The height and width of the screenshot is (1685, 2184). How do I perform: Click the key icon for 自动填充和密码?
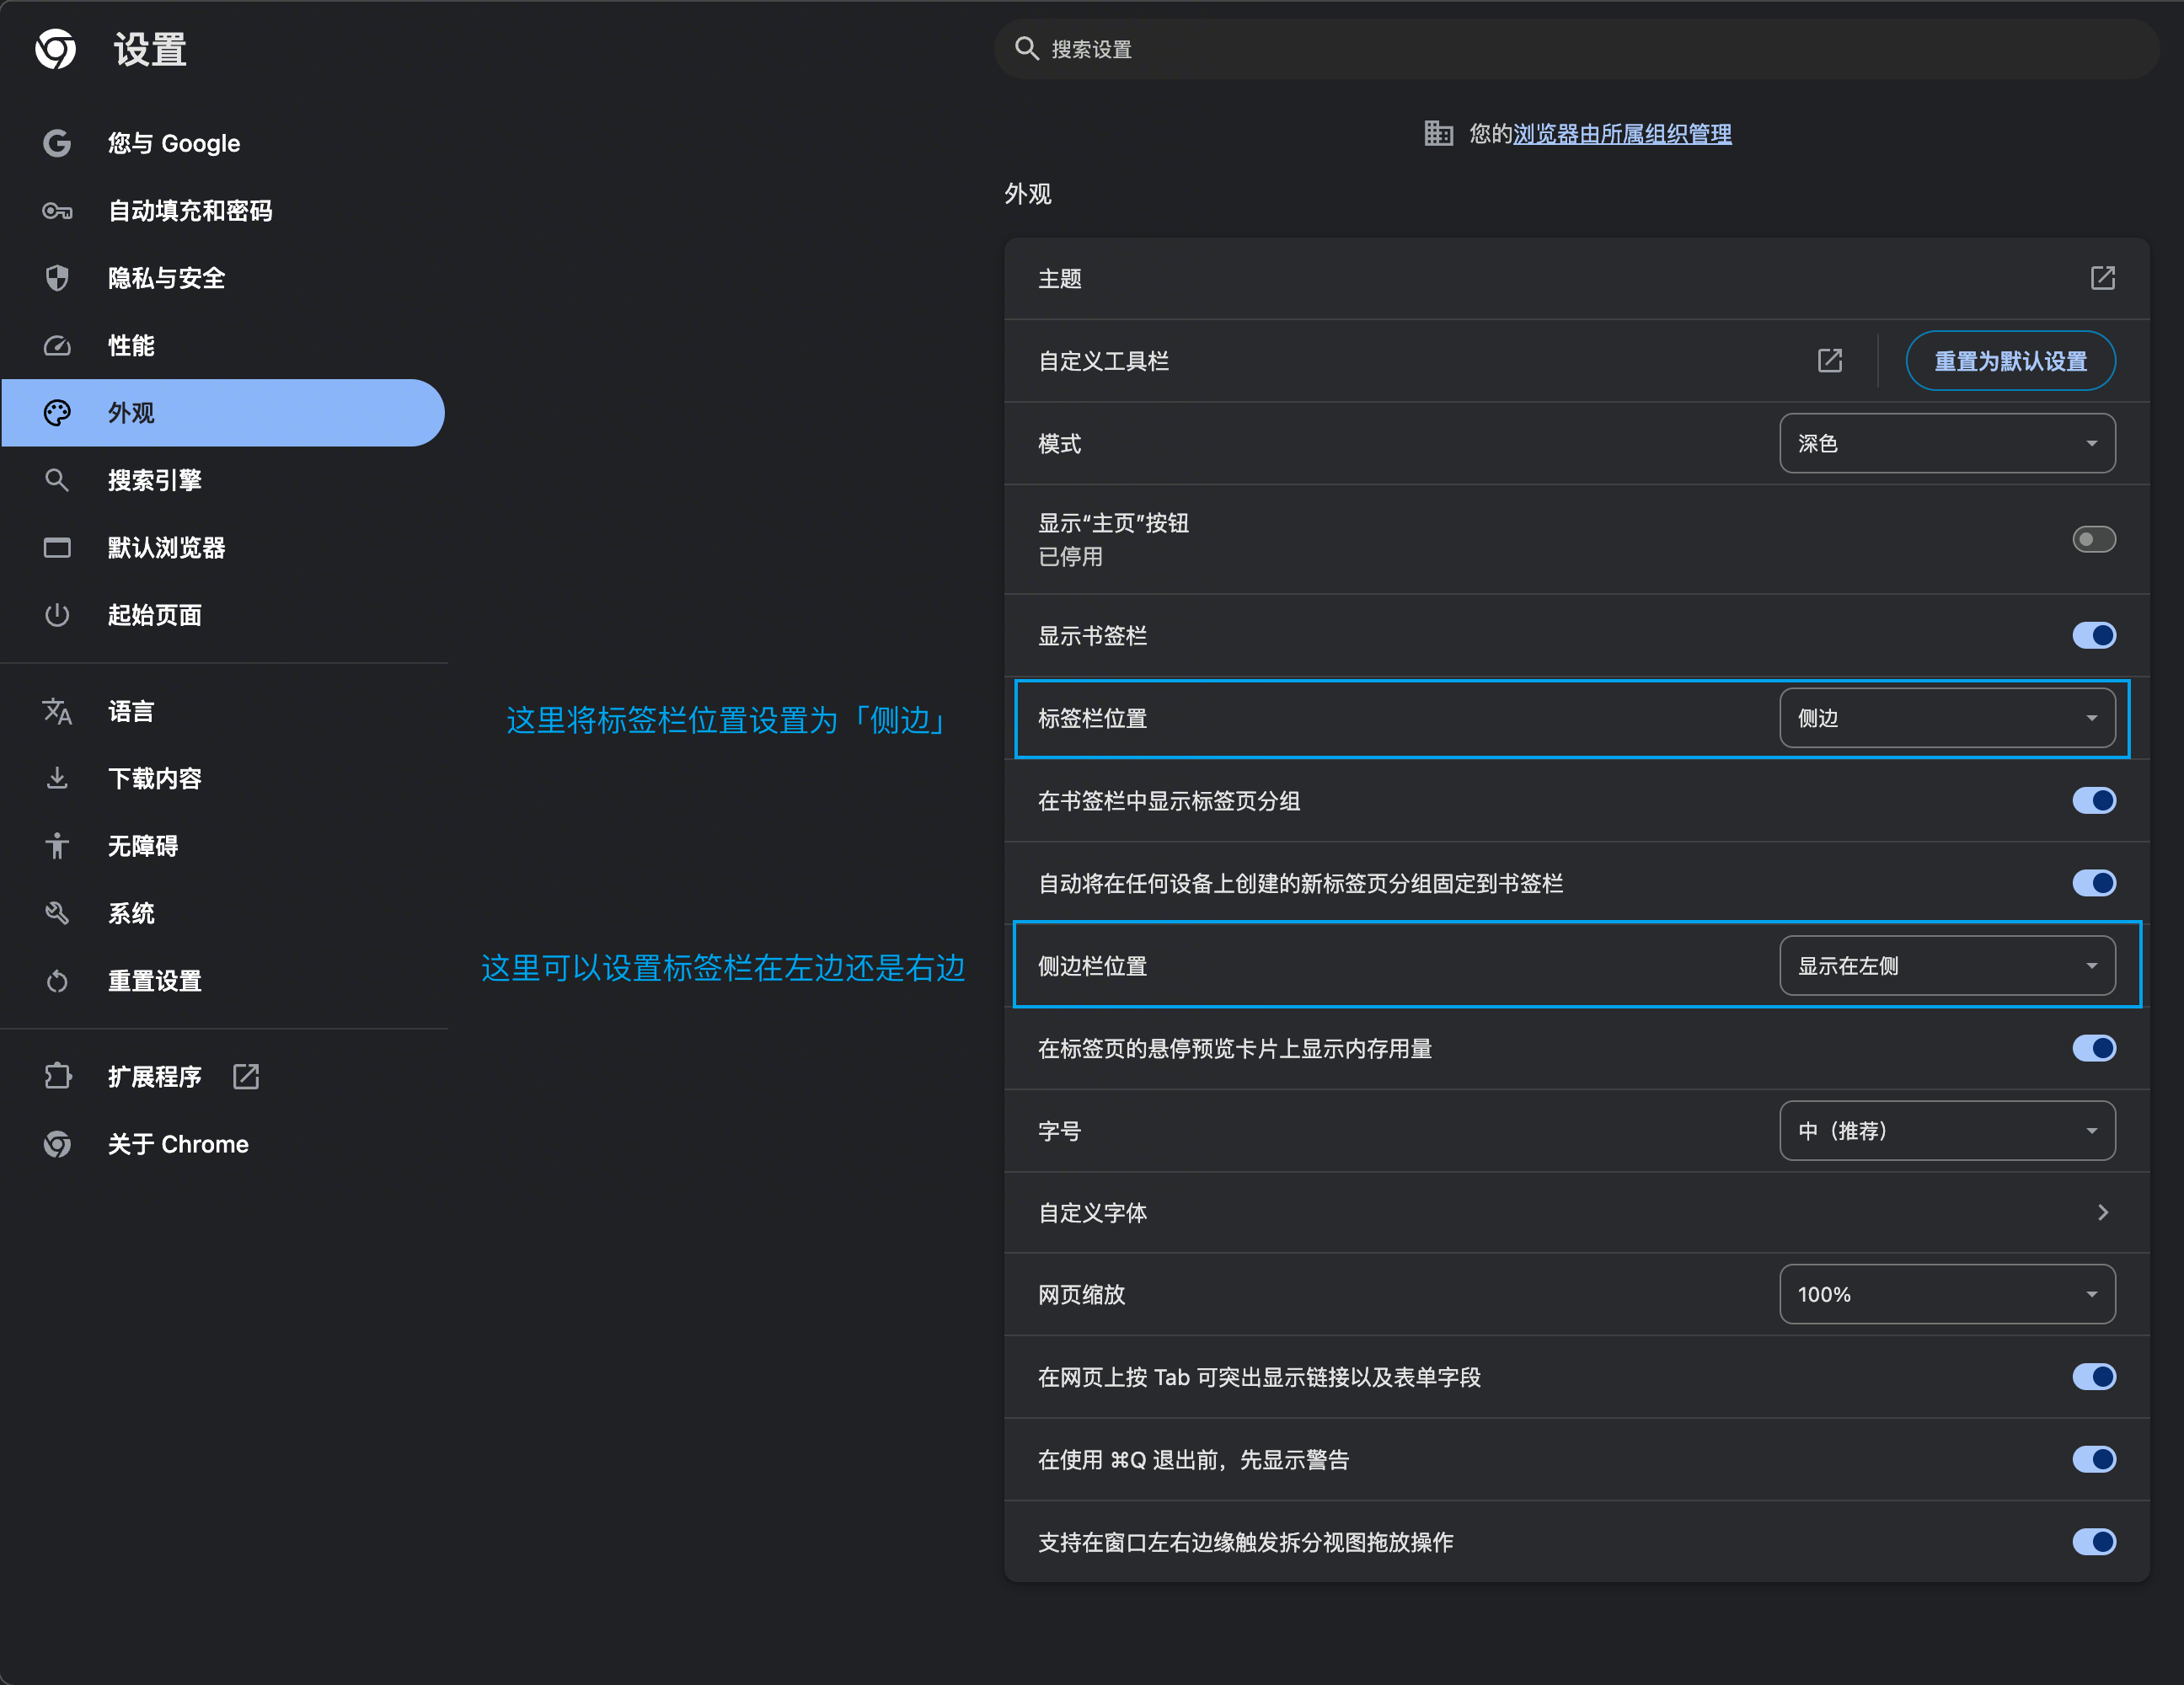pos(57,211)
